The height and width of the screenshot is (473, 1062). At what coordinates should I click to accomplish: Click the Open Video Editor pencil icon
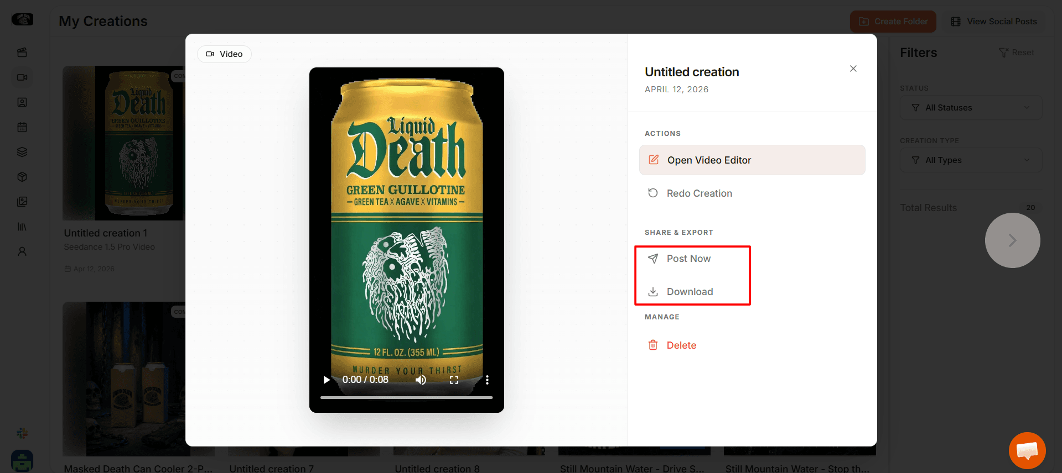coord(654,160)
